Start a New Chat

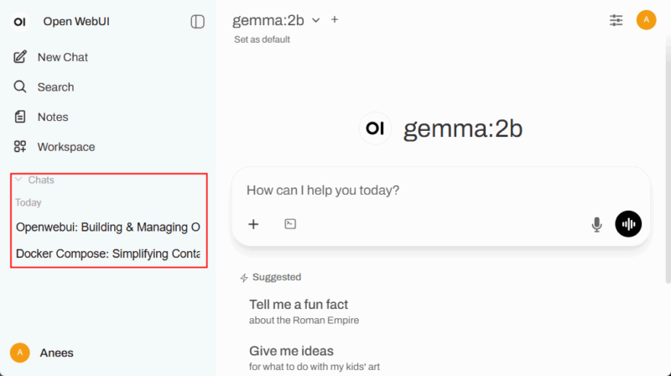click(62, 57)
